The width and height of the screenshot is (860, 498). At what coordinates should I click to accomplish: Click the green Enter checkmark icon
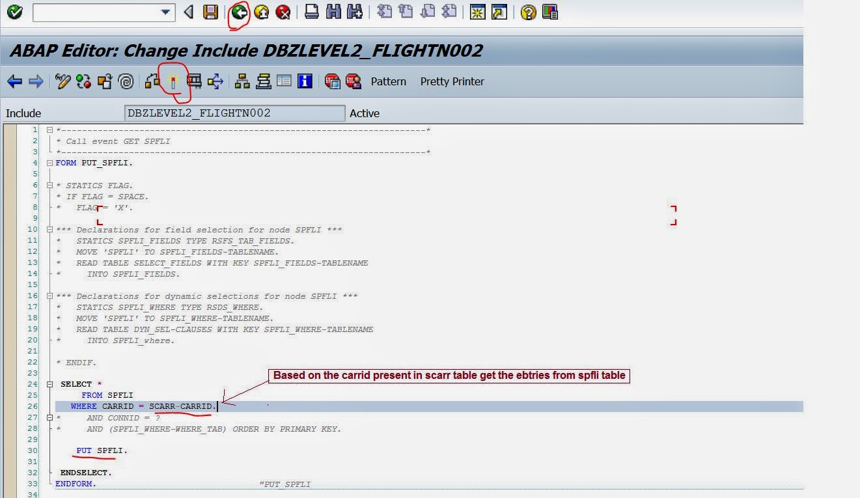click(14, 12)
